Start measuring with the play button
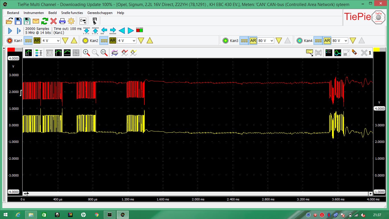The width and height of the screenshot is (389, 219). coord(10,31)
